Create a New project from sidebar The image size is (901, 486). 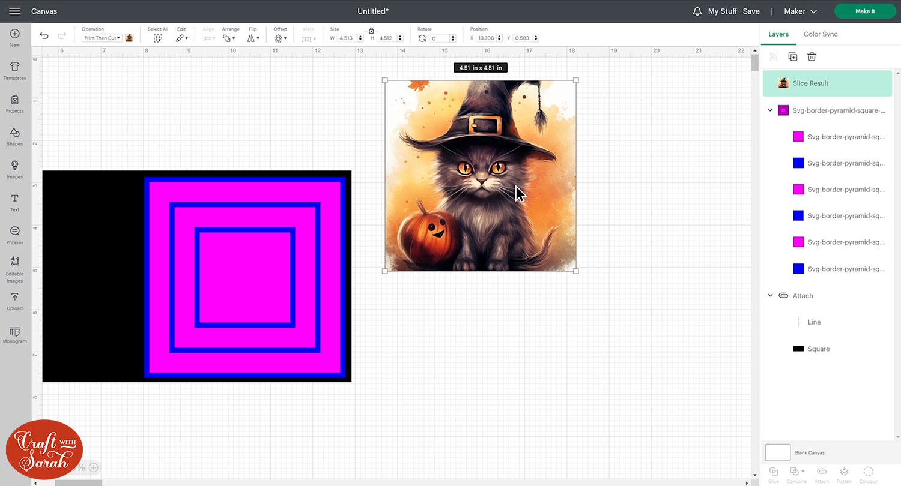pyautogui.click(x=15, y=38)
